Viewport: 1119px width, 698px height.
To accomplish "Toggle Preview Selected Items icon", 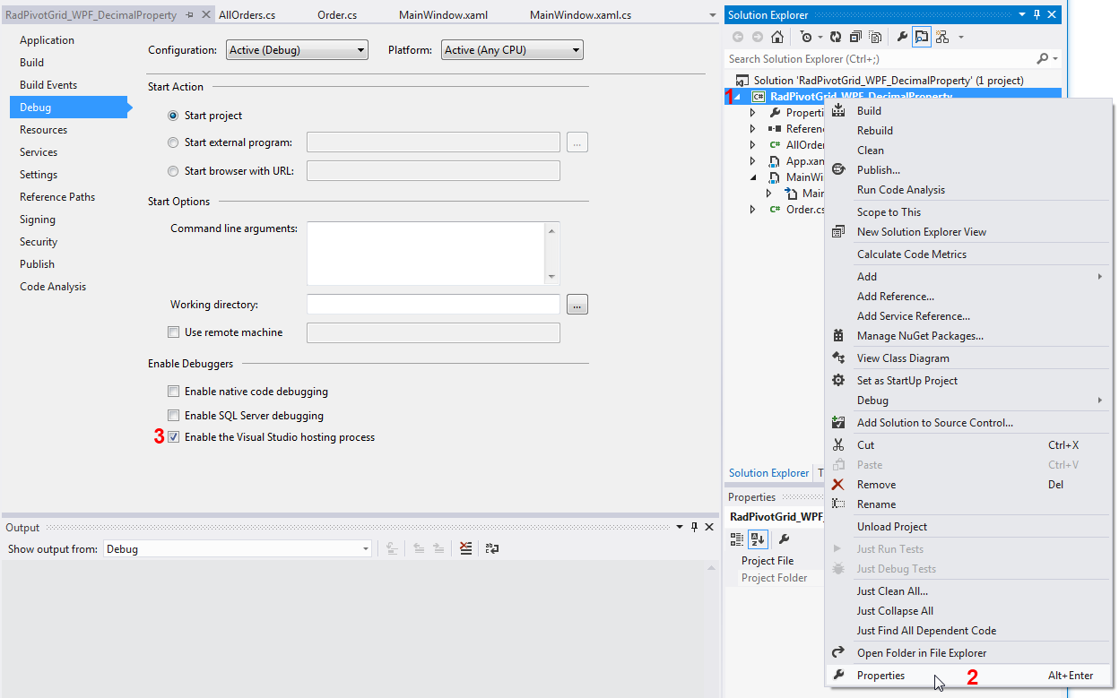I will [x=922, y=37].
